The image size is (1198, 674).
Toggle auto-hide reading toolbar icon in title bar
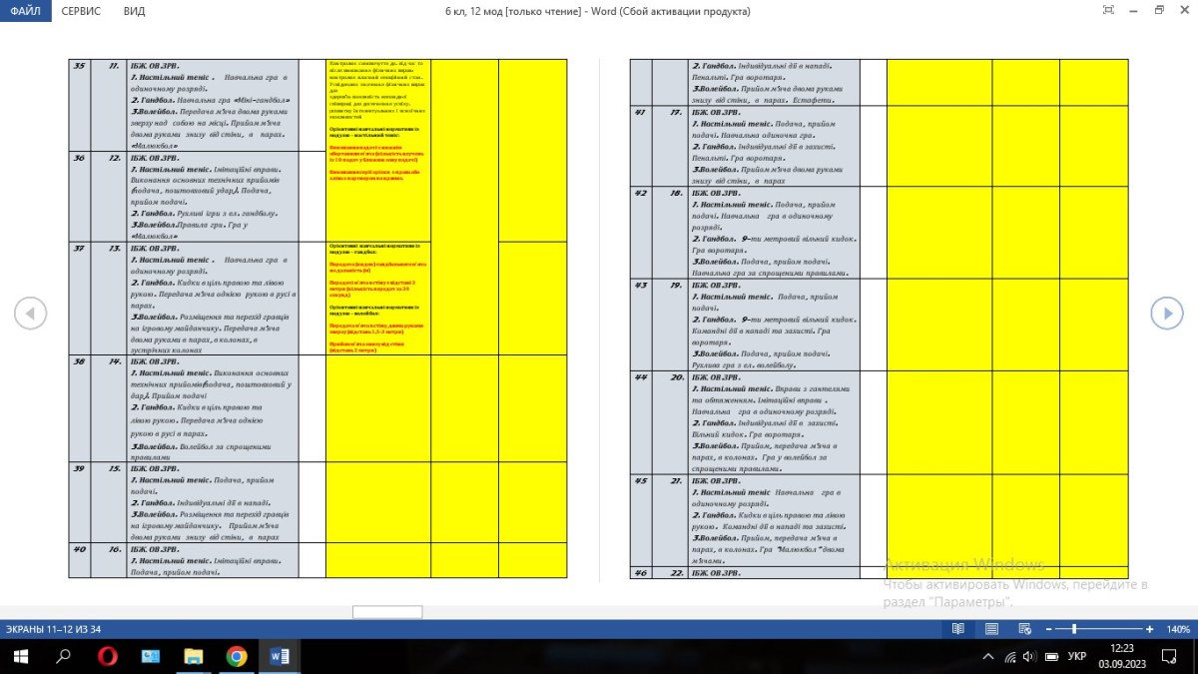[x=1108, y=10]
